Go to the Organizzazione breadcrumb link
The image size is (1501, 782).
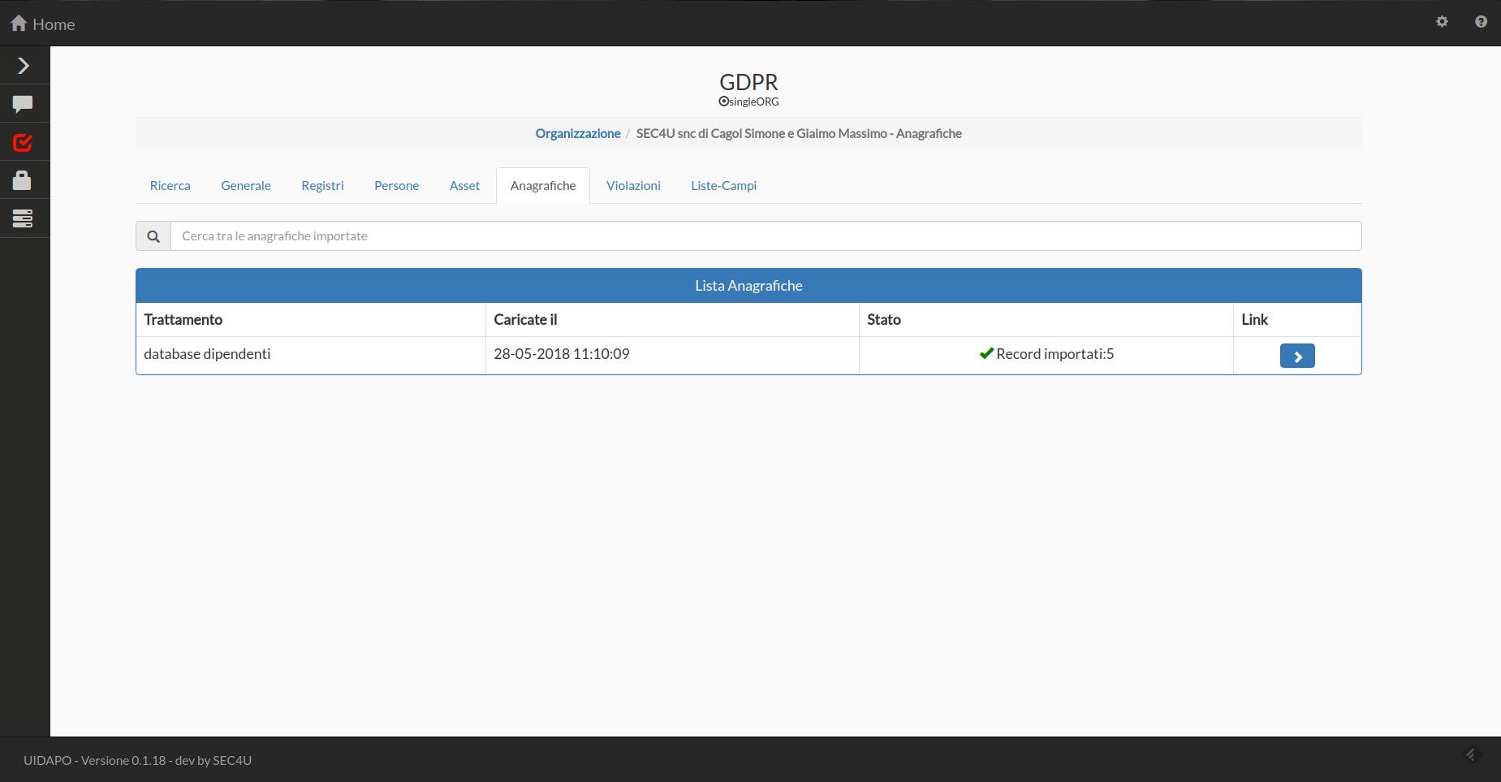(x=577, y=133)
